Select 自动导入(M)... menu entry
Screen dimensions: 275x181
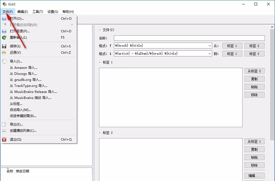tap(39, 110)
